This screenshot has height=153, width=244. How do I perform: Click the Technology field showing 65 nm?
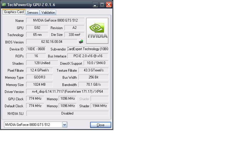37,35
